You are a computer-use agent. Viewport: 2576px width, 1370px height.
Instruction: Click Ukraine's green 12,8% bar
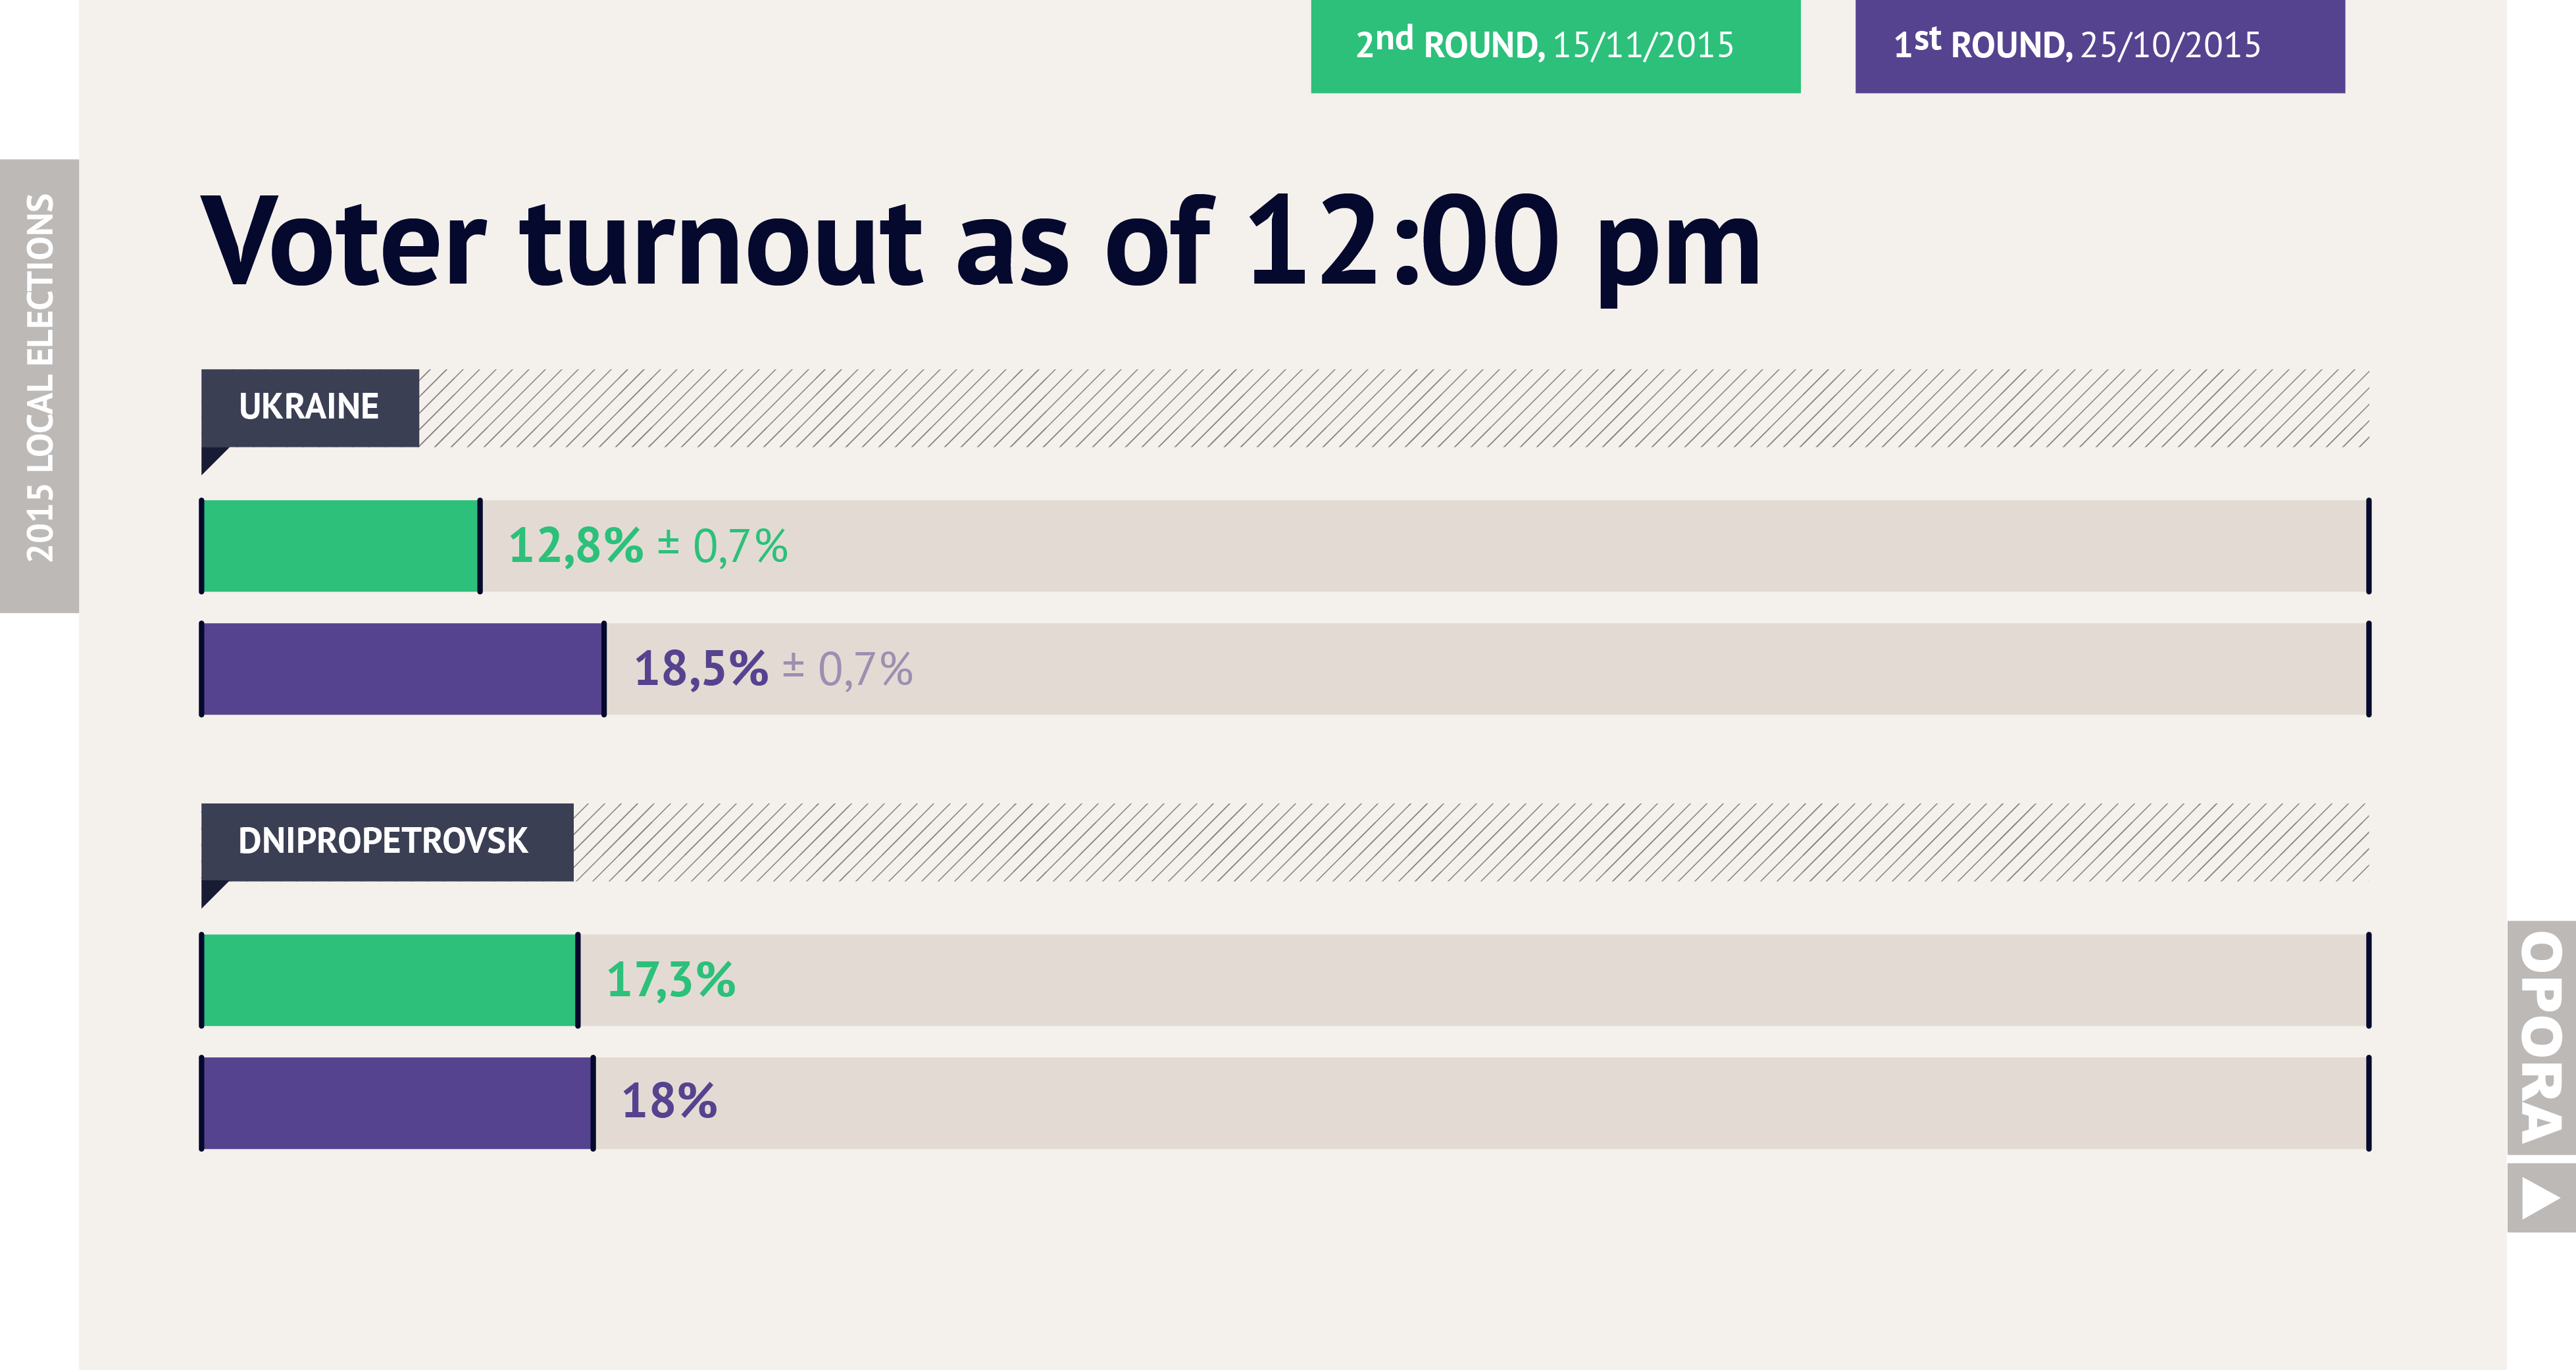(341, 546)
